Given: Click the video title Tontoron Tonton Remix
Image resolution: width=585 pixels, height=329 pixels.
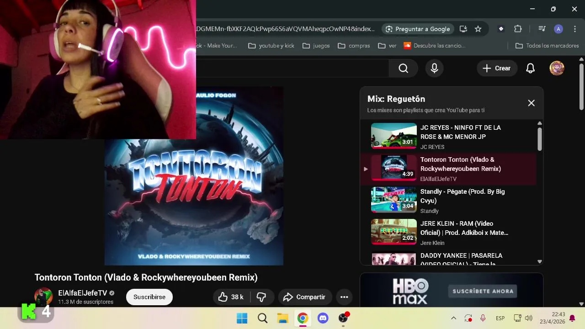Looking at the screenshot, I should coord(146,277).
